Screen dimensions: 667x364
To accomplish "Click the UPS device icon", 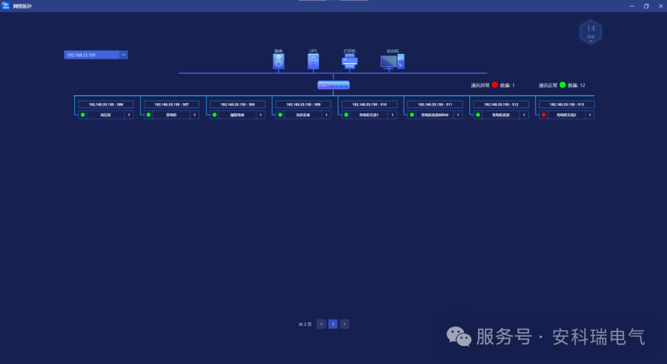I will pyautogui.click(x=313, y=60).
